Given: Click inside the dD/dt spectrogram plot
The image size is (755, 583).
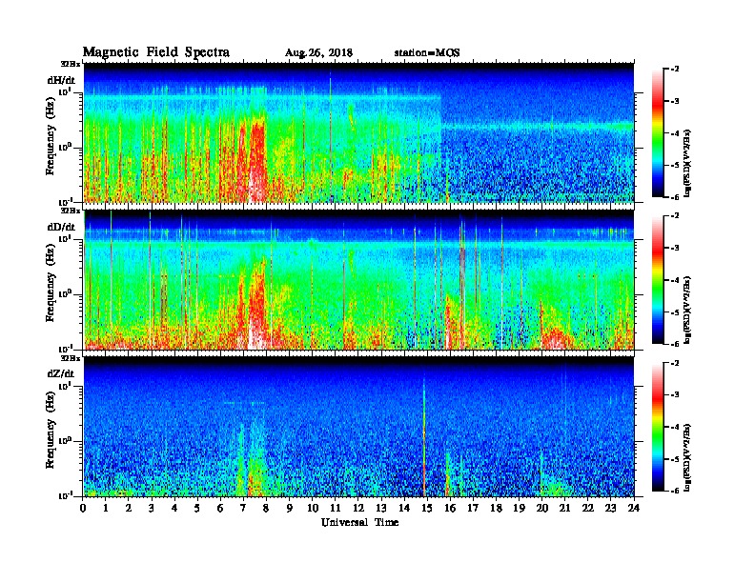Looking at the screenshot, I should (358, 280).
